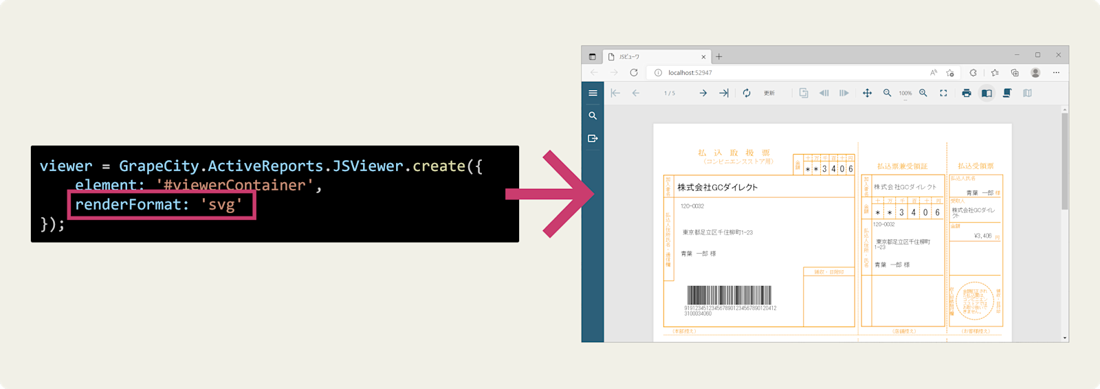This screenshot has width=1100, height=389.
Task: Toggle the galley mode icon
Action: tap(1027, 93)
